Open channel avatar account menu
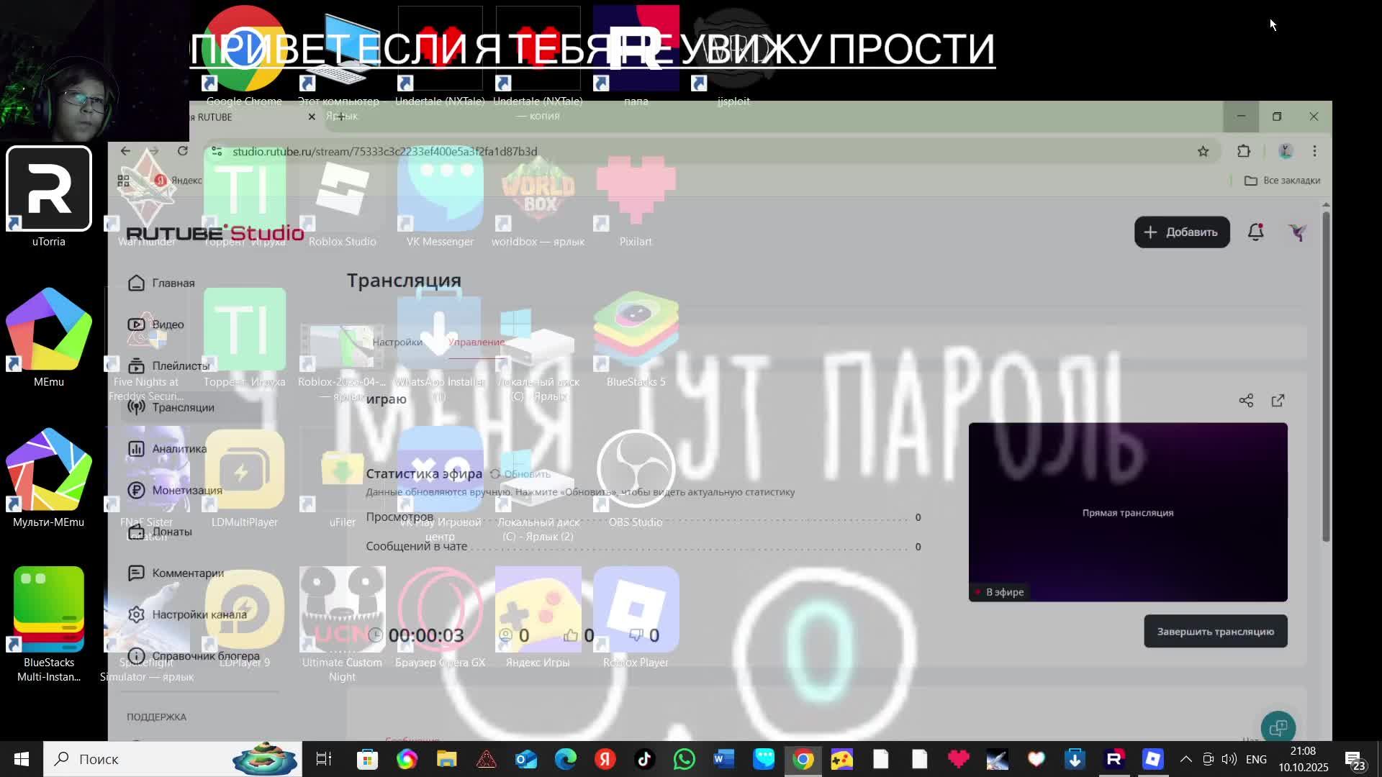This screenshot has height=777, width=1382. point(1297,232)
